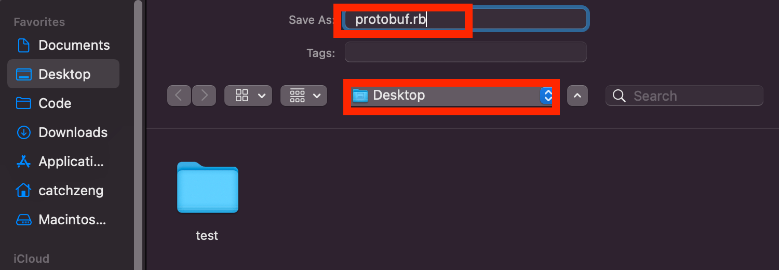
Task: Select Desktop in the sidebar
Action: (x=63, y=74)
